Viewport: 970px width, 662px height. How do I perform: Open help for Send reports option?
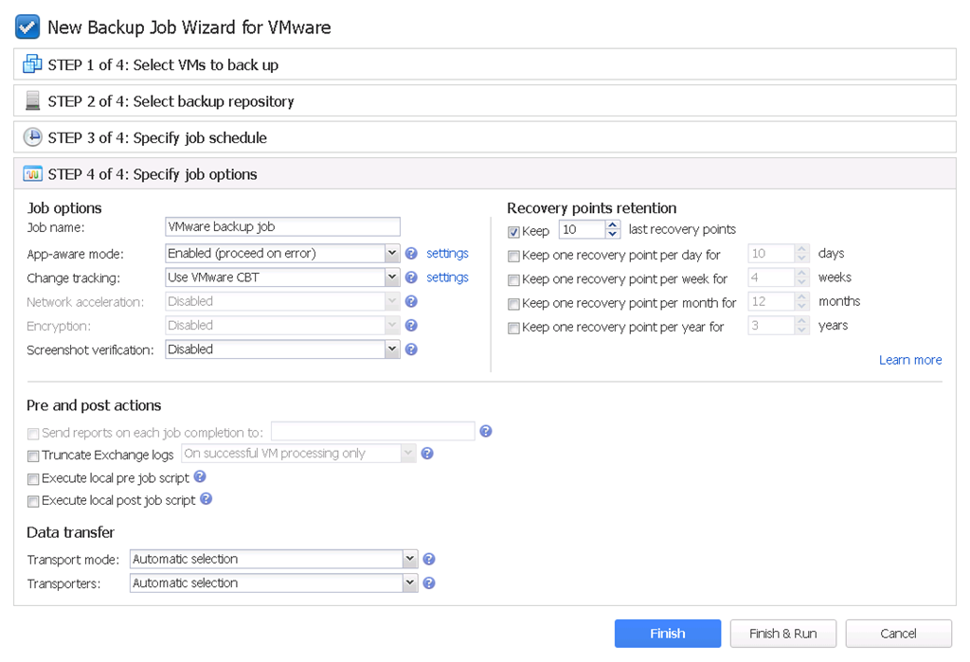point(486,431)
